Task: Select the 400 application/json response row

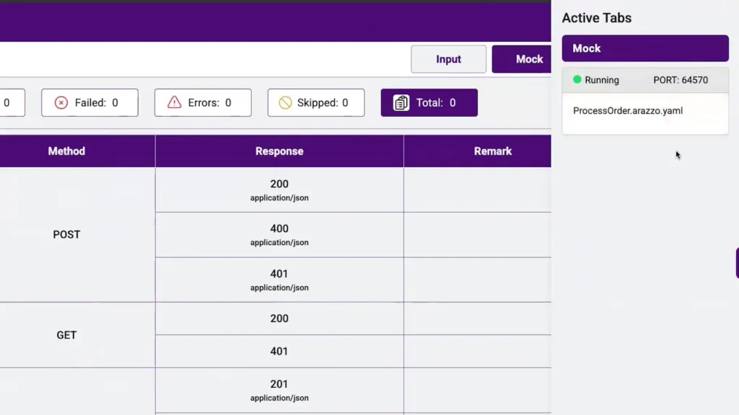Action: click(x=279, y=235)
